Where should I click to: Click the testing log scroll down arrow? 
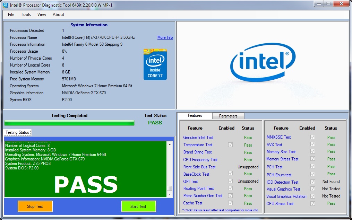tap(170, 194)
